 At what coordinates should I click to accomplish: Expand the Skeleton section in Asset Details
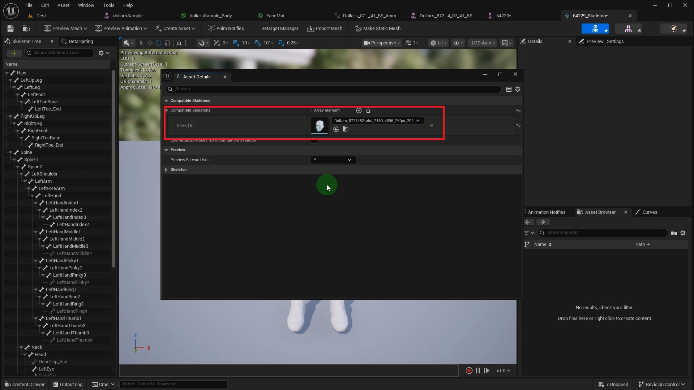166,169
